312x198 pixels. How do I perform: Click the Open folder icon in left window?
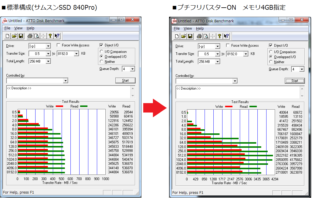tap(14, 36)
